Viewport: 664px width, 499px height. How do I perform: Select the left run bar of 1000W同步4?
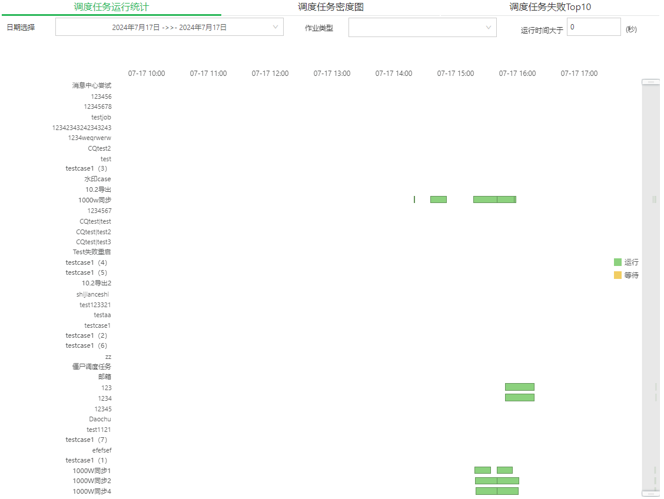(487, 491)
